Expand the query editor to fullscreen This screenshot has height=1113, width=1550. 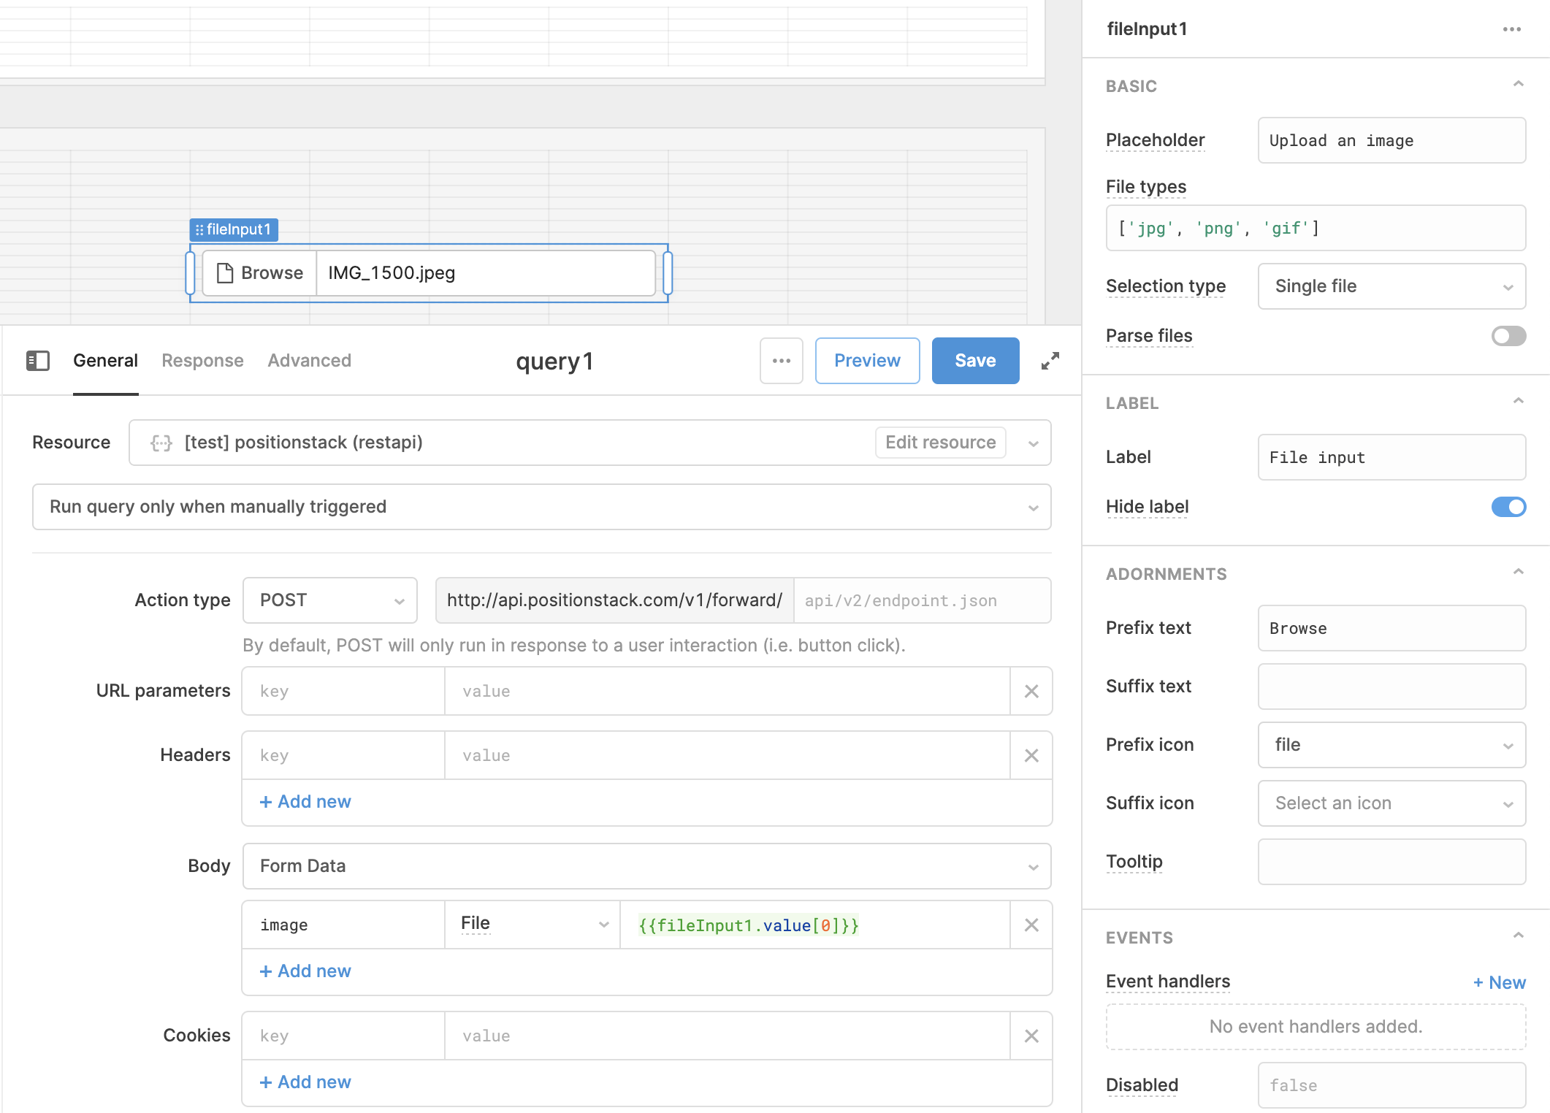tap(1050, 361)
